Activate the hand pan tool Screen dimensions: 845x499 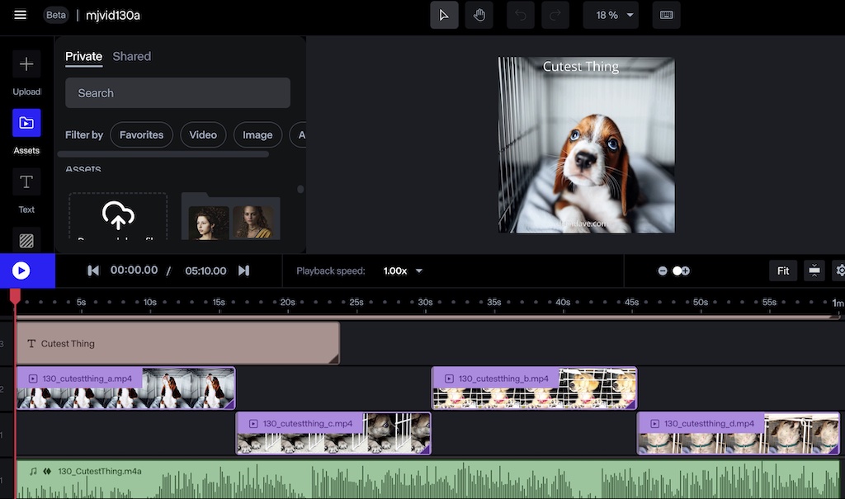tap(478, 15)
